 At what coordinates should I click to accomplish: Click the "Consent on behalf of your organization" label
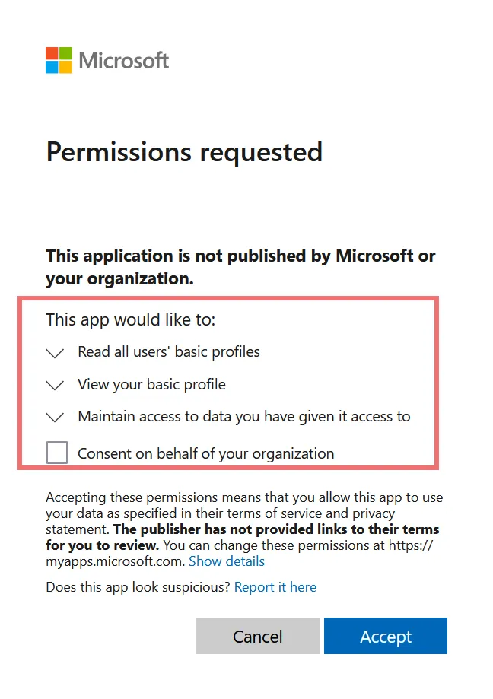(x=205, y=454)
